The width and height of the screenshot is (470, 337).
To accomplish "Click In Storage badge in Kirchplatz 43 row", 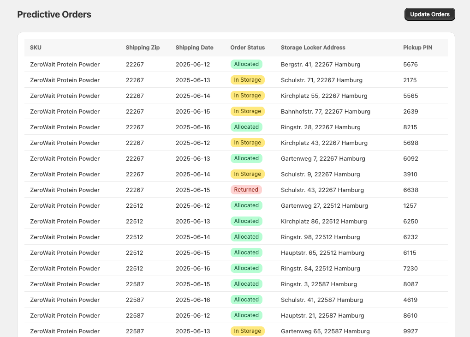I will click(248, 143).
